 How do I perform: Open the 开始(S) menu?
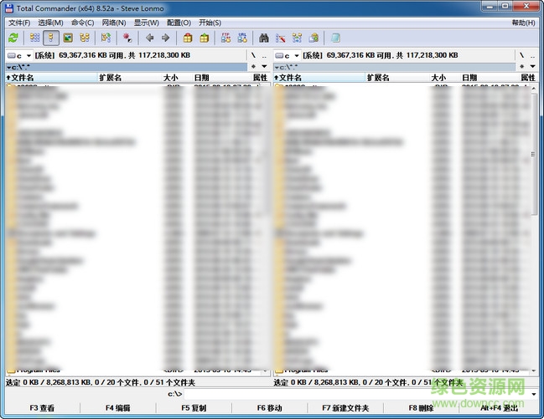click(210, 23)
